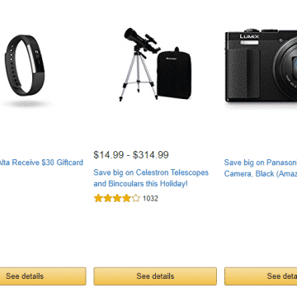Open the Alta Receive $30 Giftcard link

tap(40, 163)
